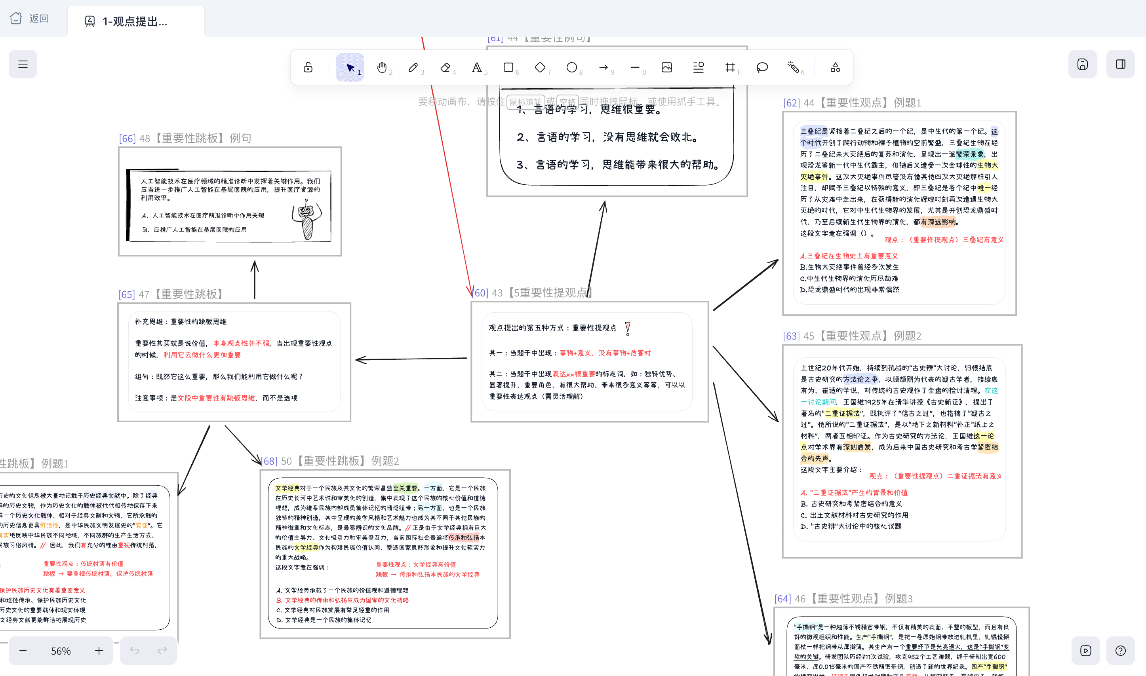Click answer A.三叠纪在生物史上有重要意义

click(849, 256)
